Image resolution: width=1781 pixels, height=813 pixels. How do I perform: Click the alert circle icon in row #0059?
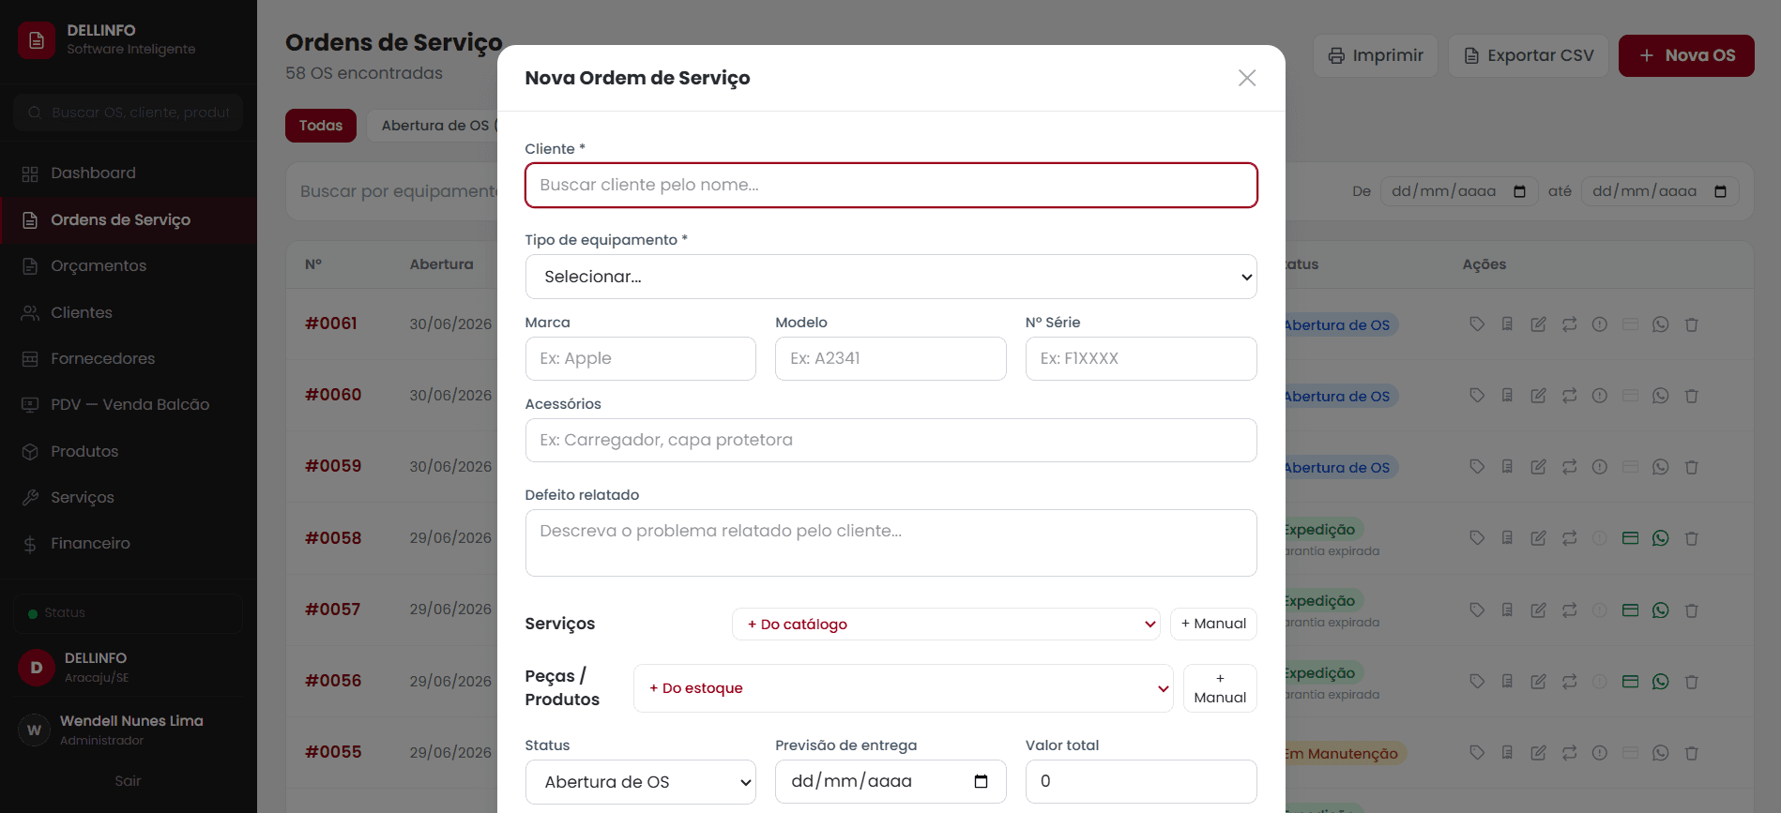pyautogui.click(x=1600, y=467)
